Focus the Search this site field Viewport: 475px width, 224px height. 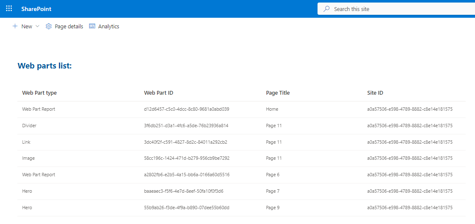coord(396,9)
